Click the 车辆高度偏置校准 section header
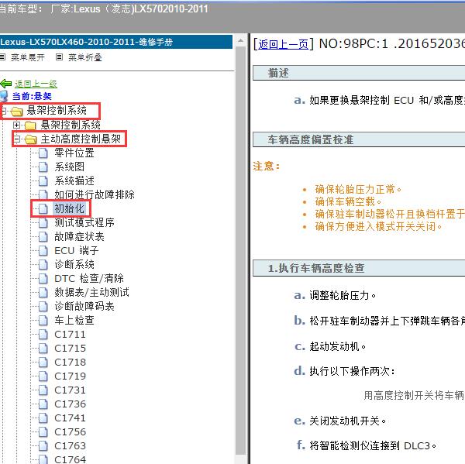The image size is (465, 464). click(x=359, y=139)
